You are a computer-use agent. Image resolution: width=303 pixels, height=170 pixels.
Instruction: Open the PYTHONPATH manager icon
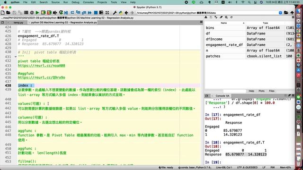click(121, 13)
